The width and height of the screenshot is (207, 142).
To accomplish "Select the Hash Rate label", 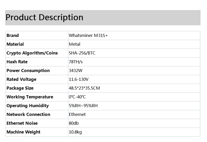I will 17,62.
